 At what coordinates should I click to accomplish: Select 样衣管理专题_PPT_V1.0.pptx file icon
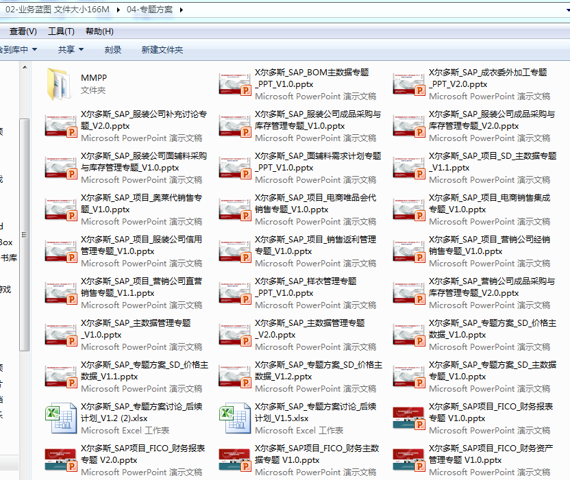(x=235, y=293)
